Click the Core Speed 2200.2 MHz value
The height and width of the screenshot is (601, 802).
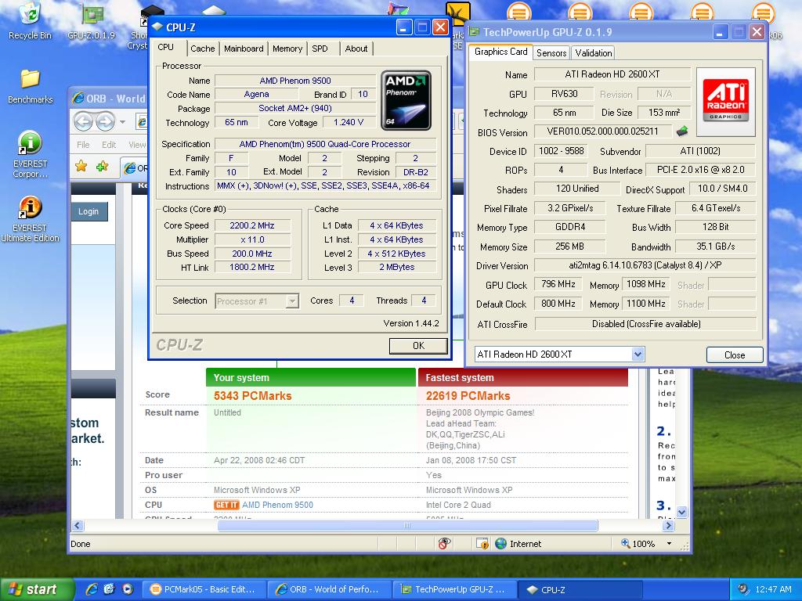click(x=252, y=225)
